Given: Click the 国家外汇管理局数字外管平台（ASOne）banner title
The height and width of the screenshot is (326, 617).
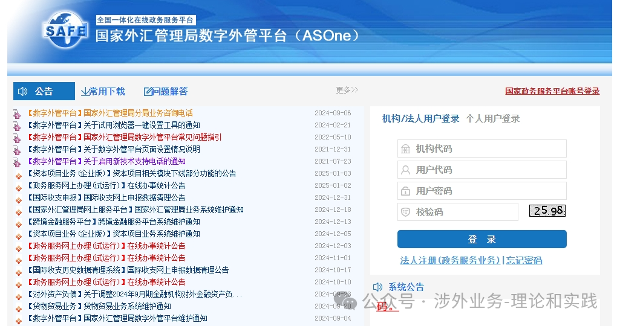Looking at the screenshot, I should tap(228, 36).
